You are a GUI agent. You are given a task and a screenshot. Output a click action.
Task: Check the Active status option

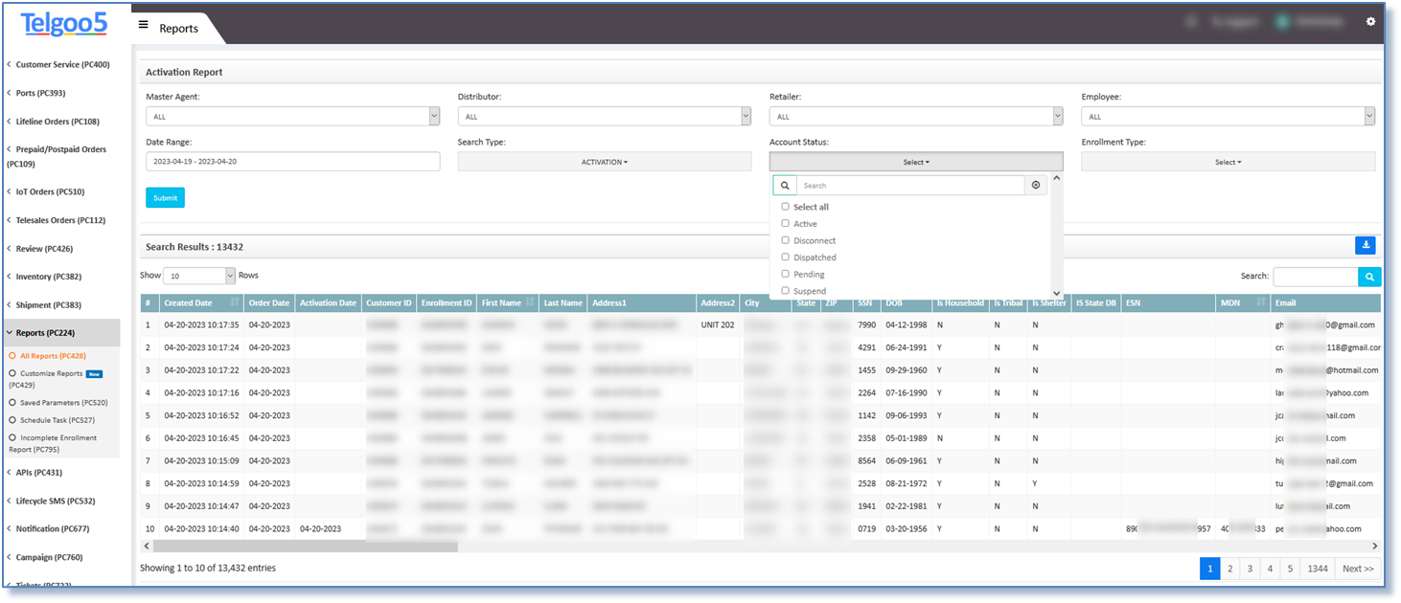(786, 224)
